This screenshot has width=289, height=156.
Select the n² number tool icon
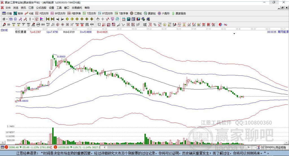coord(48,25)
